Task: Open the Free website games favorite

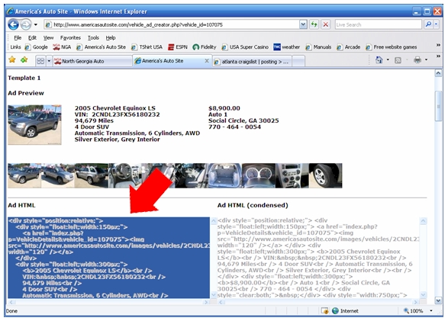Action: point(392,47)
